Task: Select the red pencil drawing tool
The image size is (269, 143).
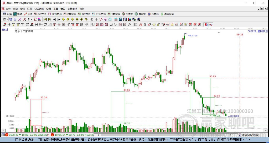Action: (4, 24)
